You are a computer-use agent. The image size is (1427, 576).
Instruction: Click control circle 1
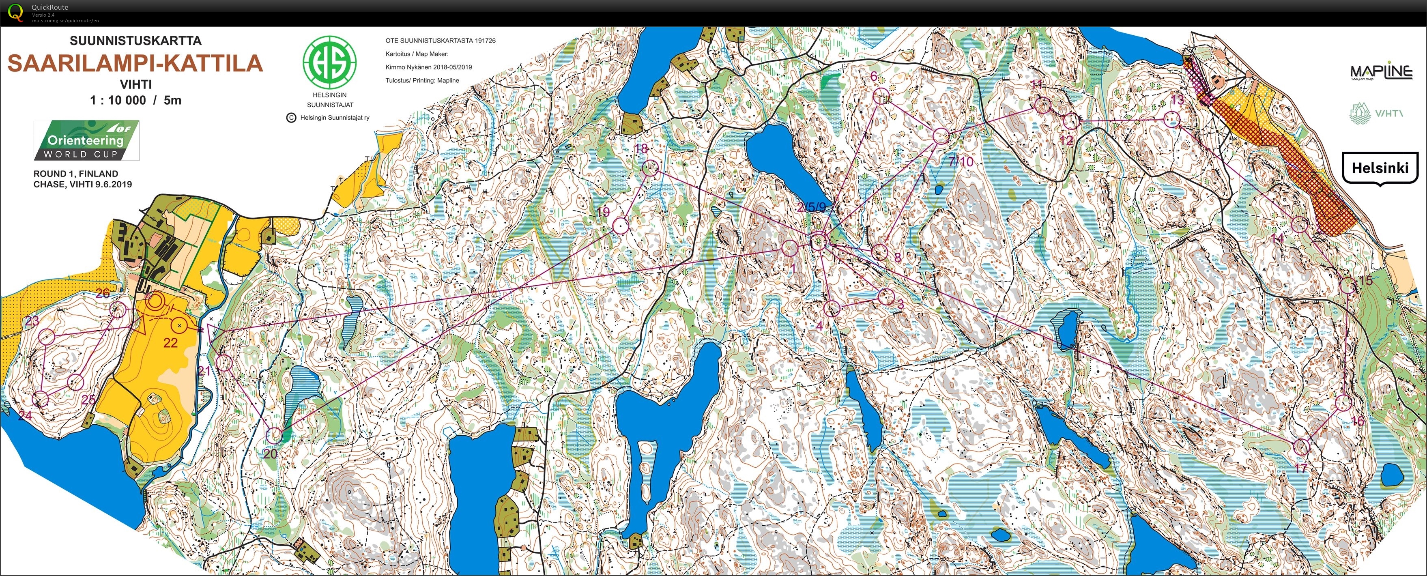pyautogui.click(x=789, y=248)
